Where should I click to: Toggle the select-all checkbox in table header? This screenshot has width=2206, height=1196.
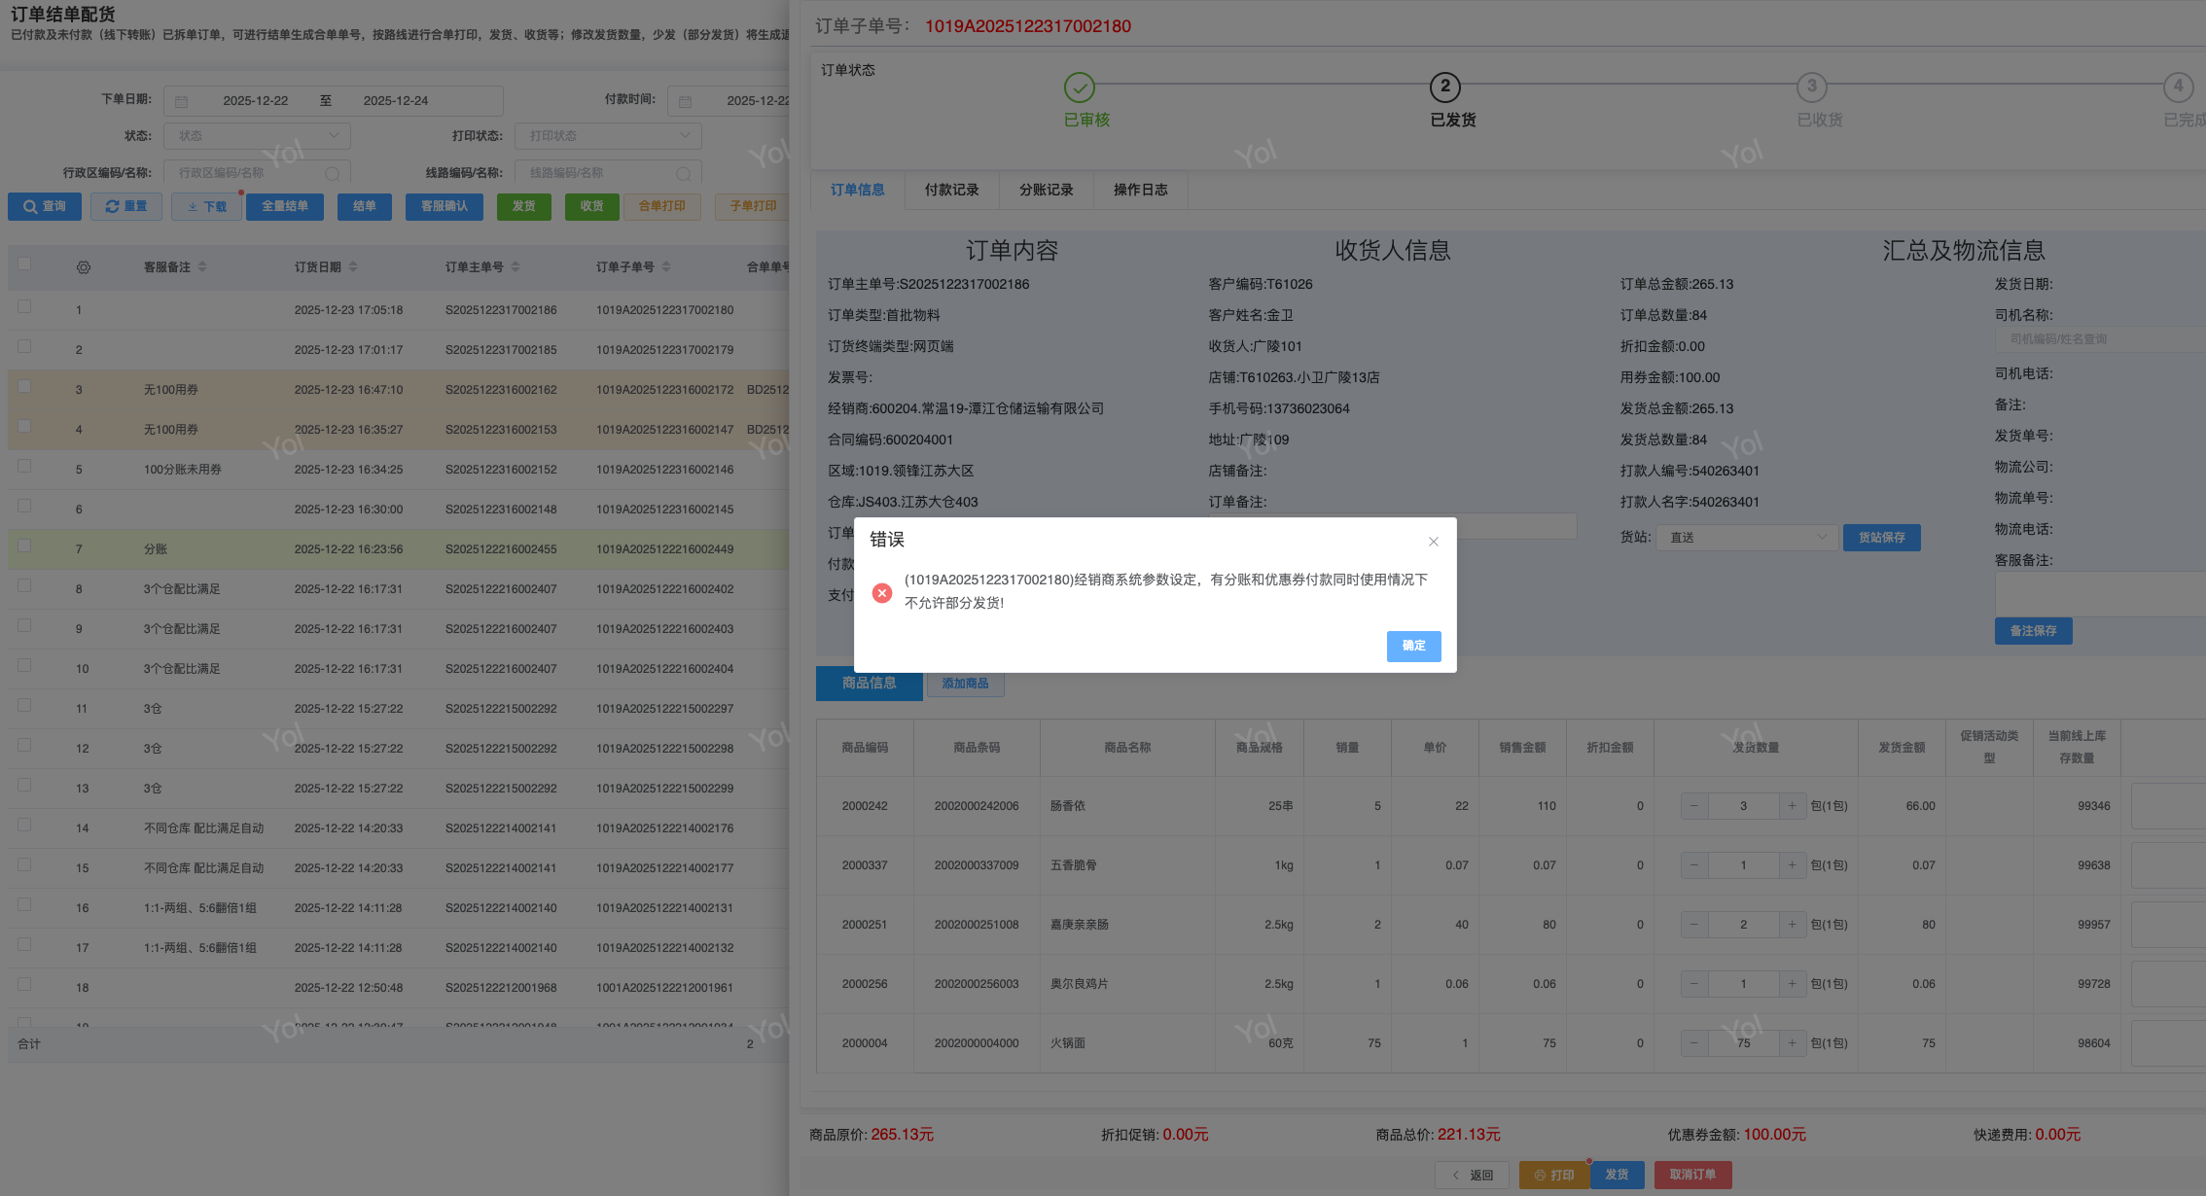(24, 264)
